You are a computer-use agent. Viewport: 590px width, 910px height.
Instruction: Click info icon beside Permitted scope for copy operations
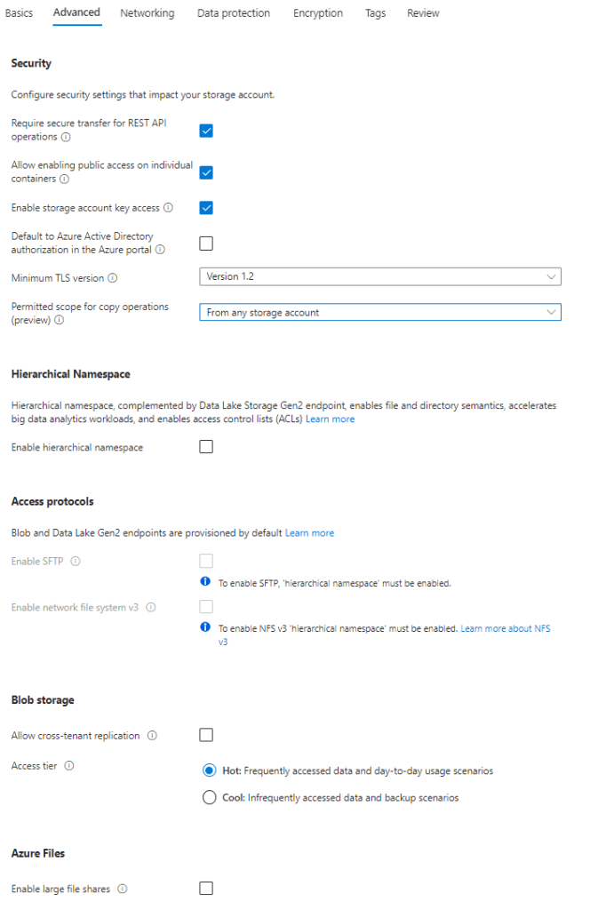pyautogui.click(x=59, y=321)
